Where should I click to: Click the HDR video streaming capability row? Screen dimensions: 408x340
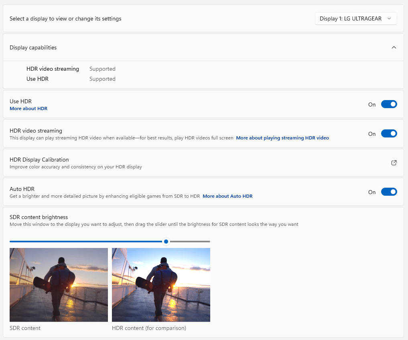click(71, 69)
